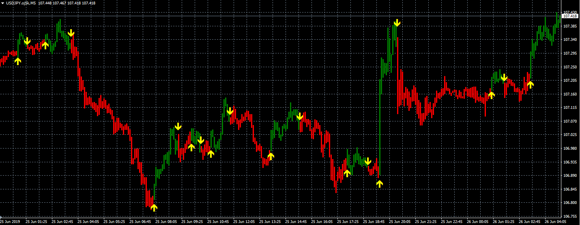Click the 107.295 price axis label
Viewport: 580px width, 225px height.
click(570, 53)
